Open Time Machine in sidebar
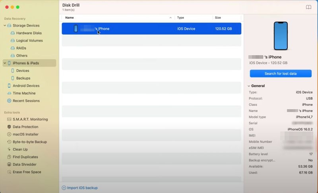318x193 pixels. coord(24,93)
